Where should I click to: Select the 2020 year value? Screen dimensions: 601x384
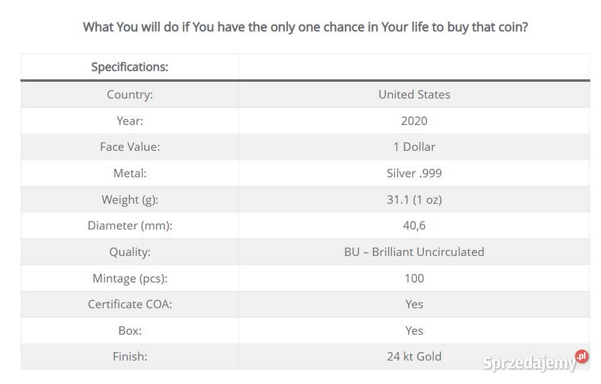point(414,121)
